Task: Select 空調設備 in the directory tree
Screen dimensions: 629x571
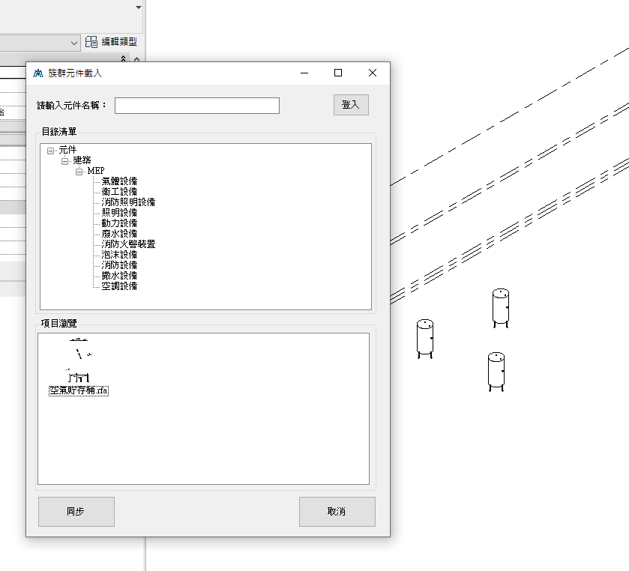Action: pos(119,286)
